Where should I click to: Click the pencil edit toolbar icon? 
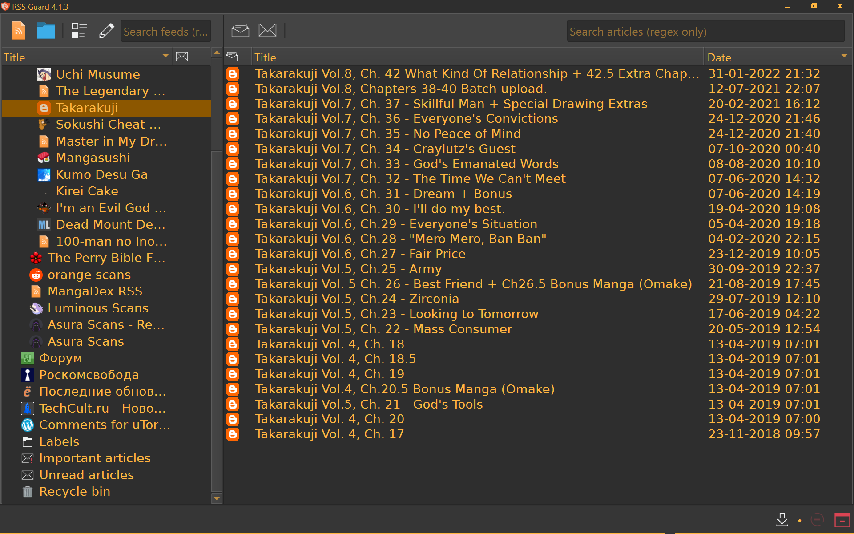click(106, 31)
